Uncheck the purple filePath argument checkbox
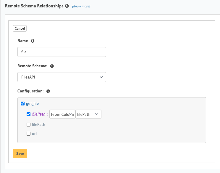This screenshot has width=220, height=173. point(29,114)
